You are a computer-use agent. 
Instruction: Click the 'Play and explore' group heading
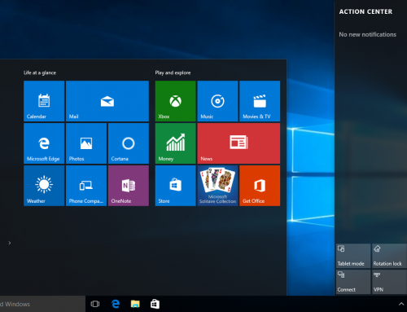(x=173, y=73)
